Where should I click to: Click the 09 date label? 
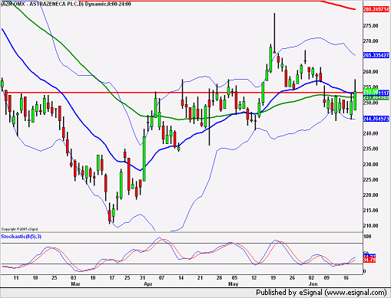(x=326, y=278)
